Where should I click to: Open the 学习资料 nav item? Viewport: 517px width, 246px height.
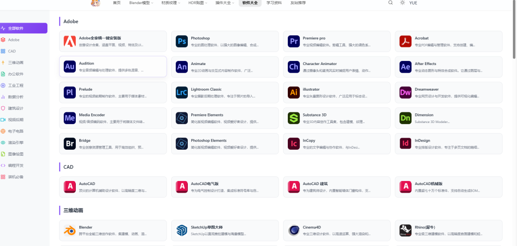click(274, 3)
